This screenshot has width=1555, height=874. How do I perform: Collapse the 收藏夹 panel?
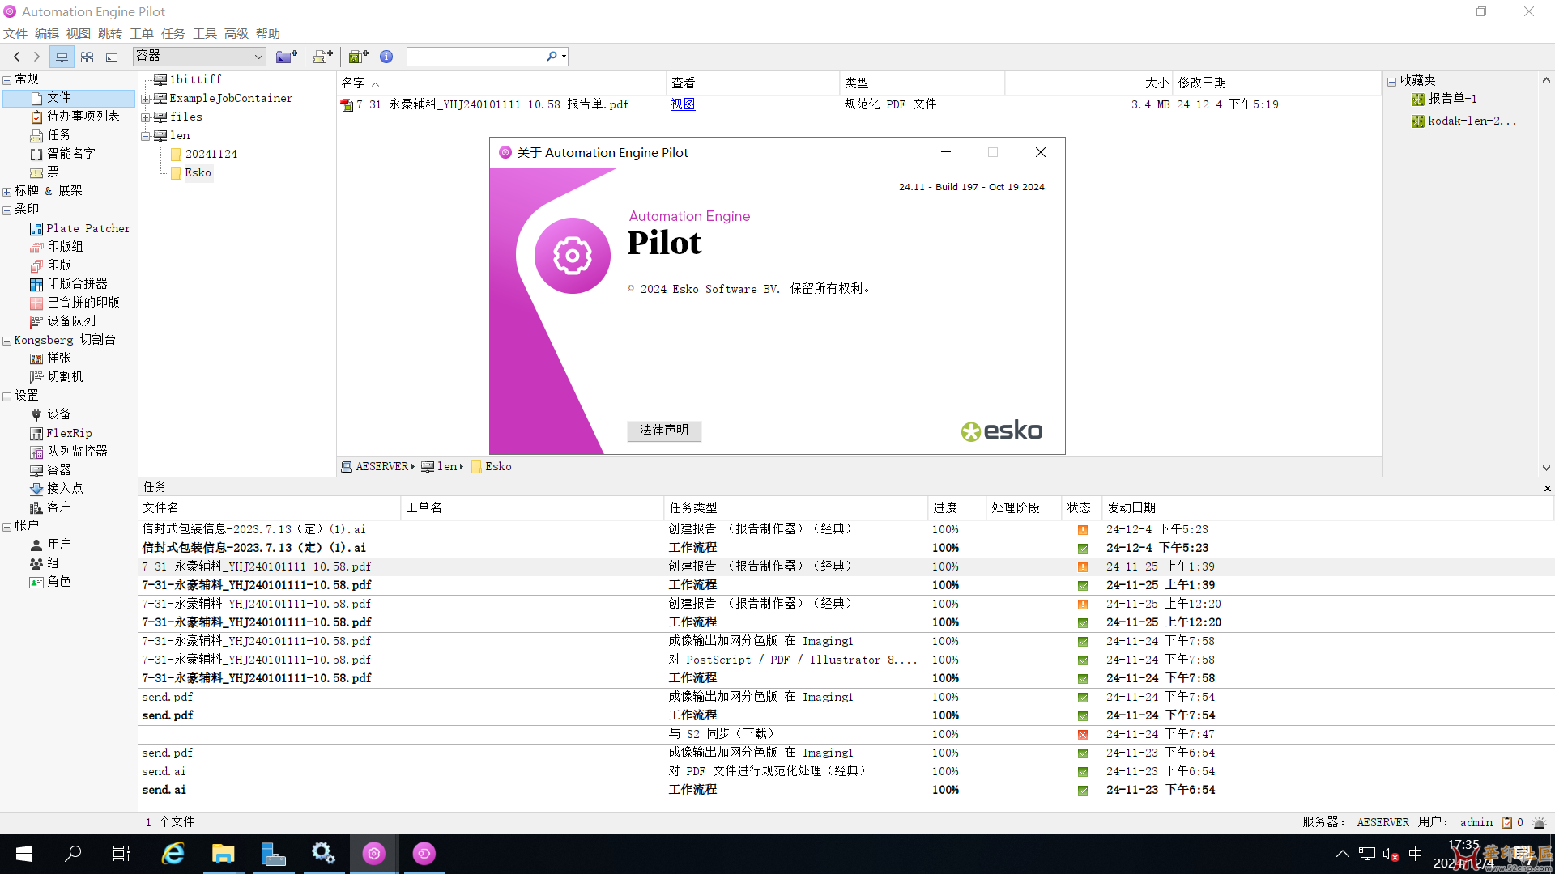click(x=1391, y=81)
